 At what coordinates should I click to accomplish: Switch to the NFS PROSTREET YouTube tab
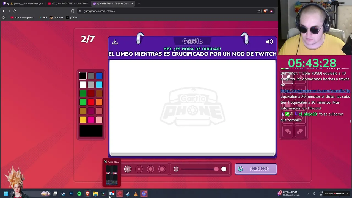(x=68, y=4)
